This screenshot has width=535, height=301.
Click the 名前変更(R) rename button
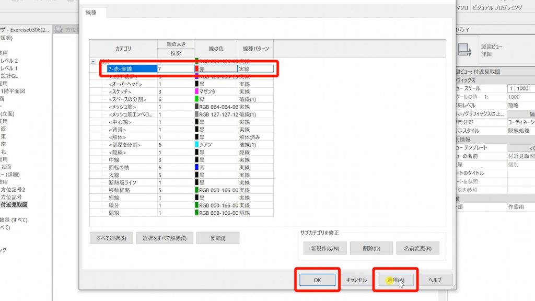(x=417, y=248)
